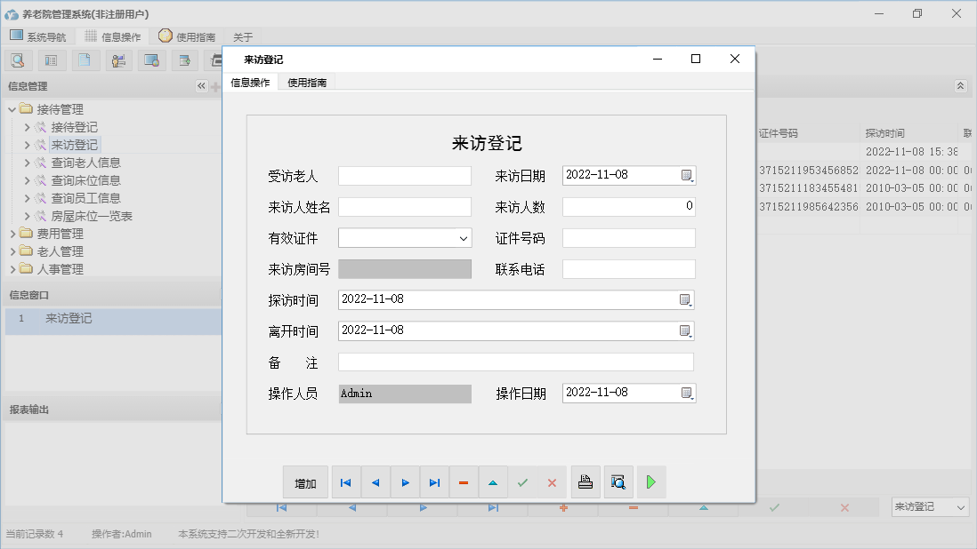Viewport: 977px width, 549px height.
Task: Go to the next record
Action: pos(405,482)
